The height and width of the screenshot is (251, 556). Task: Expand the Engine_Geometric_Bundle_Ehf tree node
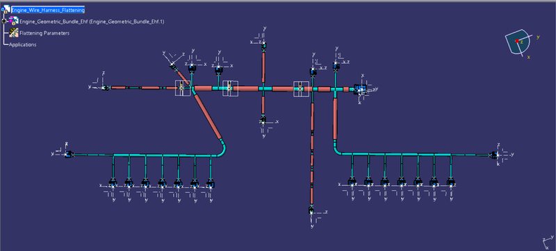pos(5,21)
